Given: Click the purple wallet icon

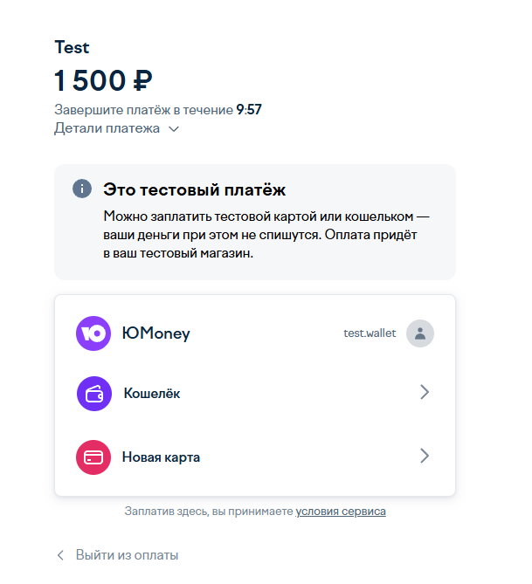Looking at the screenshot, I should tap(93, 394).
